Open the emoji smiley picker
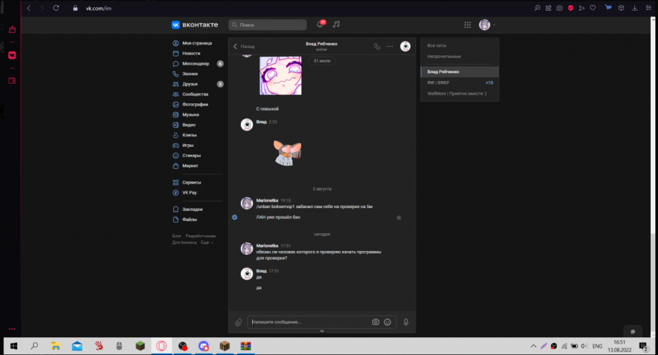This screenshot has height=355, width=658. 388,322
